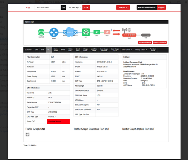
Task: Expand the User Online dropdown menu
Action: [127, 50]
